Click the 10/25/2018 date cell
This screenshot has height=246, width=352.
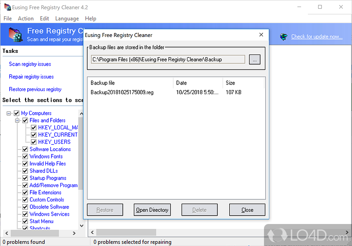point(197,92)
